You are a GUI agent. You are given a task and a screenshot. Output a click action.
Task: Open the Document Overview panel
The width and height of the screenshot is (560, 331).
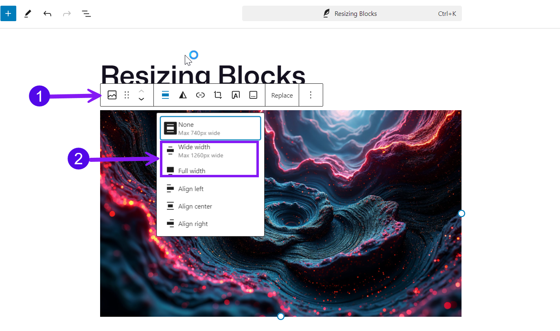point(86,13)
